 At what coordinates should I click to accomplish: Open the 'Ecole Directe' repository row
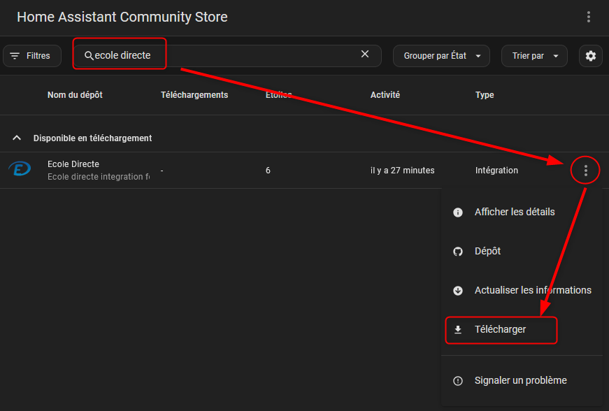coord(305,171)
